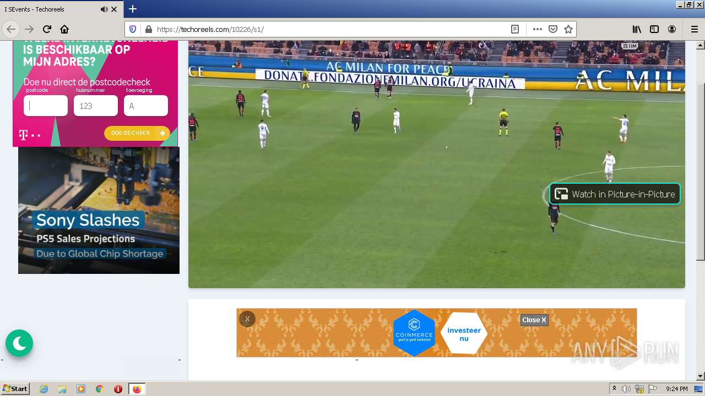Click the postcode input field
Screen dimensions: 705x396
(46, 106)
